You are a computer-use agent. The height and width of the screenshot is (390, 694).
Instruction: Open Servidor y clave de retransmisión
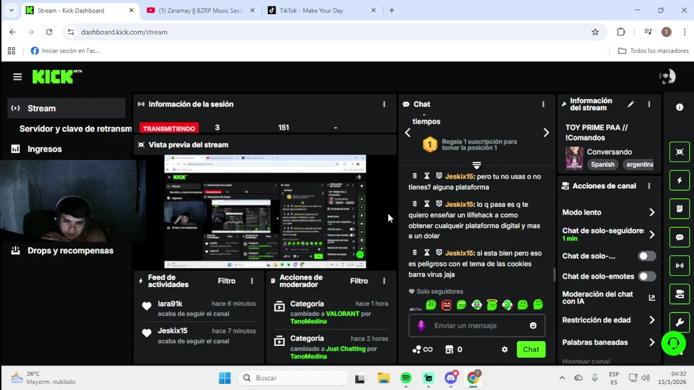pos(75,128)
